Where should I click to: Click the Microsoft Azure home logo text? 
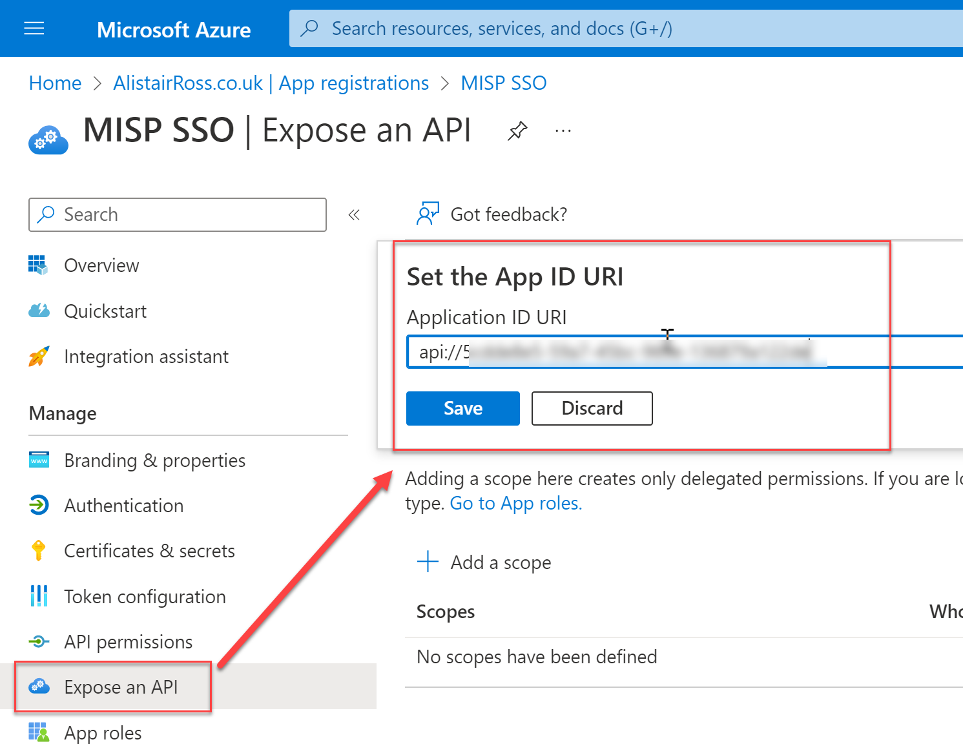[x=174, y=30]
